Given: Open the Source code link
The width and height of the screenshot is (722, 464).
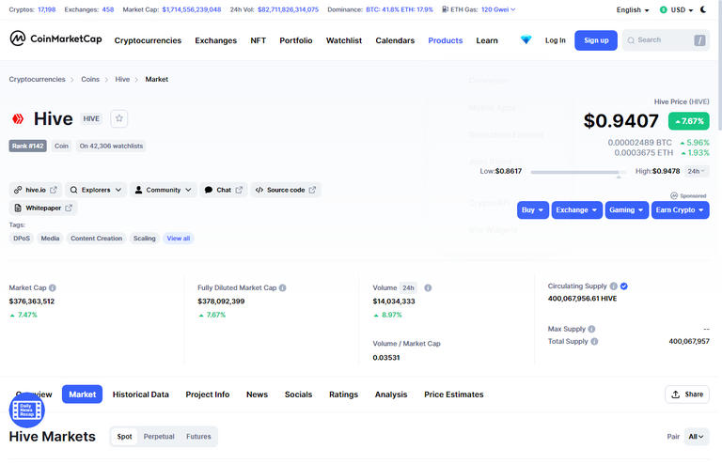Looking at the screenshot, I should [286, 190].
